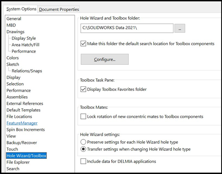Click the FeatureManager link item
Image resolution: width=222 pixels, height=174 pixels.
coord(22,123)
